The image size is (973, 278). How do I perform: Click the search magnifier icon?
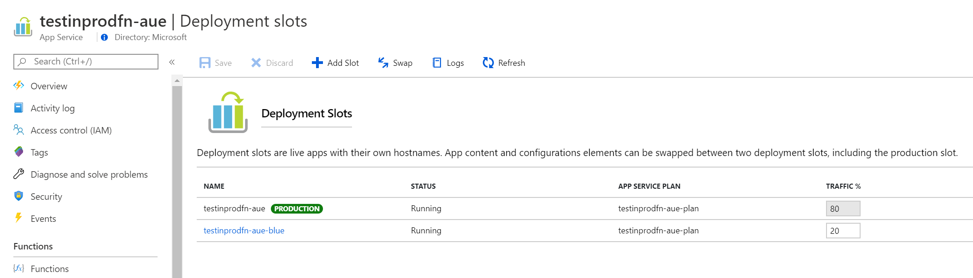click(x=22, y=62)
